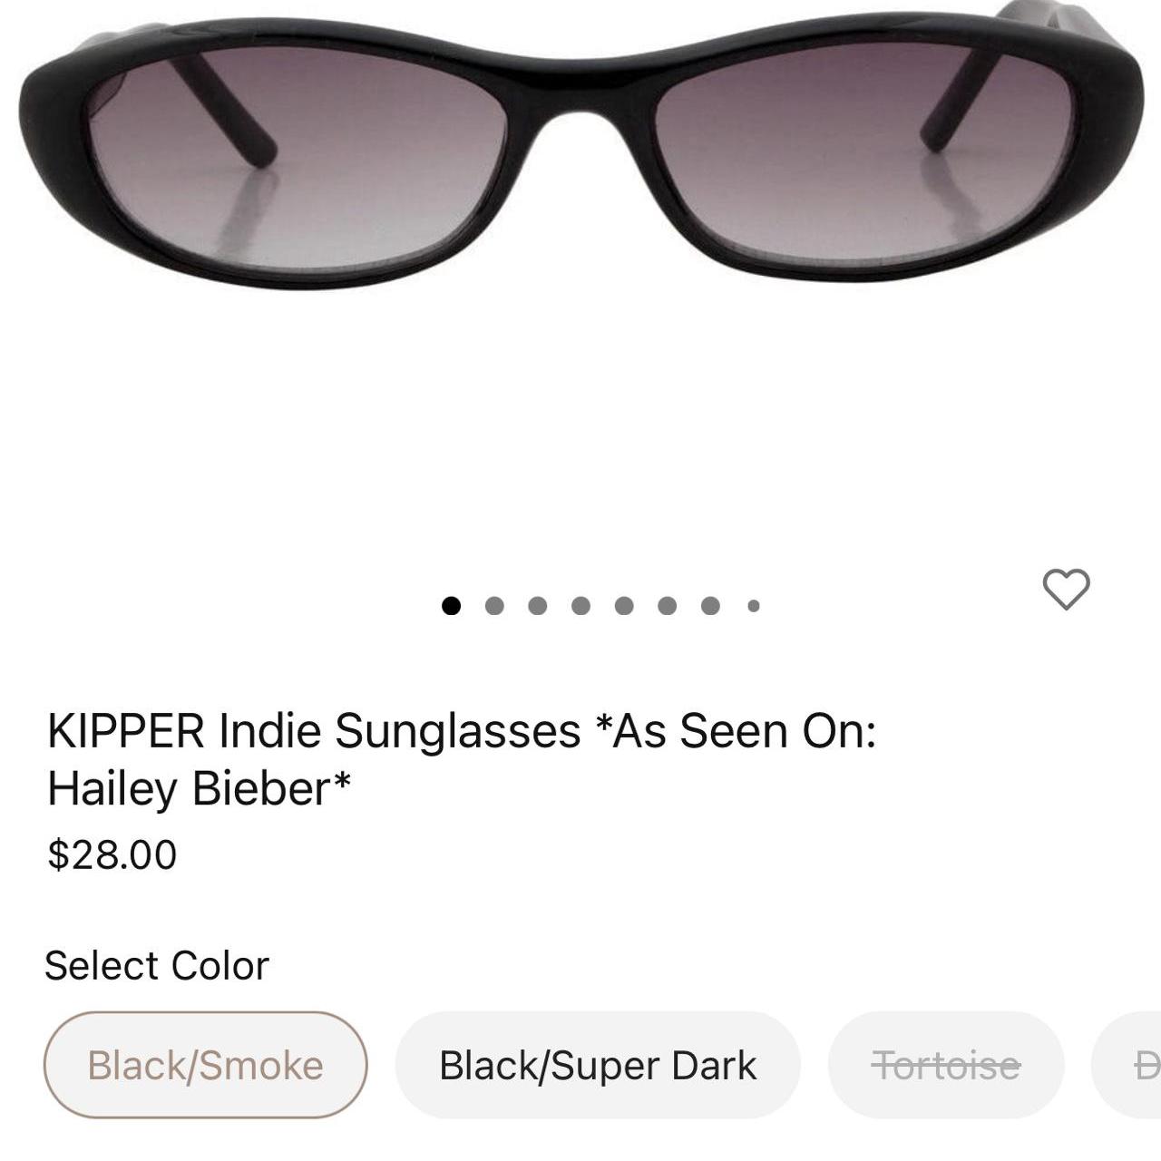The image size is (1161, 1161).
Task: Show the seventh product photo dot
Action: point(710,603)
